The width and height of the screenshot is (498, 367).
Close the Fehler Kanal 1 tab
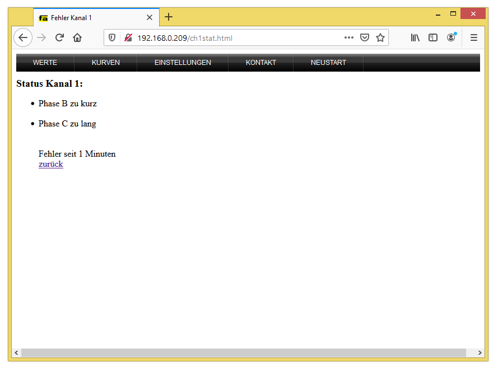point(150,17)
